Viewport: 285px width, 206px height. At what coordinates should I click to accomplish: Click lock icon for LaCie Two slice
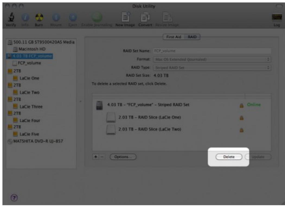point(241,130)
